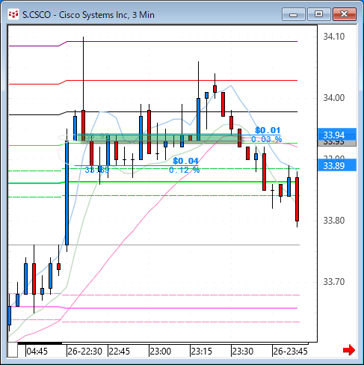This screenshot has width=364, height=365.
Task: Click the red scroll-right arrow
Action: click(x=349, y=350)
